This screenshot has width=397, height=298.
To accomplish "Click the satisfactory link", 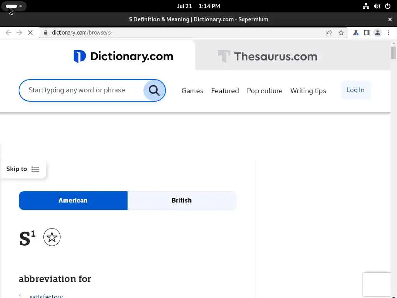I will click(x=46, y=296).
